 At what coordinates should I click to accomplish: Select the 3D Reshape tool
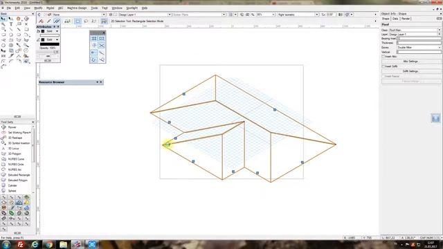15,138
